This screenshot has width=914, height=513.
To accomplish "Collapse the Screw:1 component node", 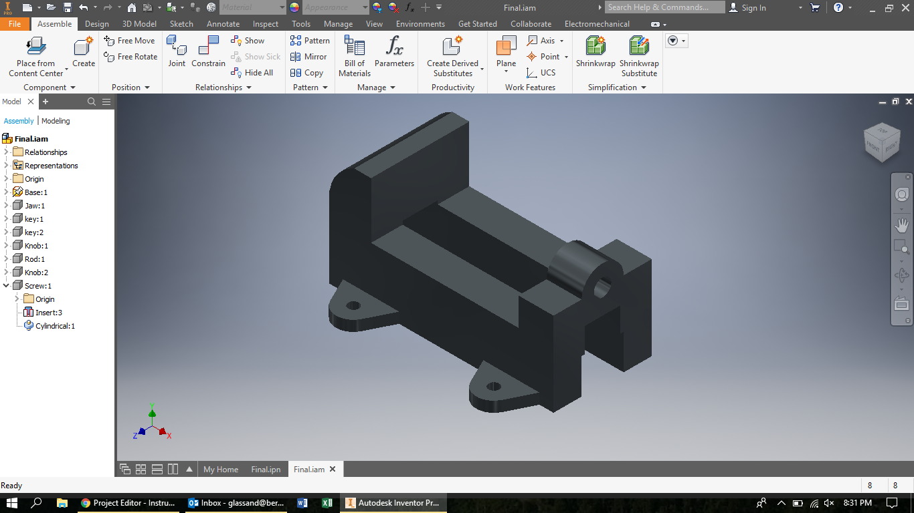I will click(x=6, y=286).
